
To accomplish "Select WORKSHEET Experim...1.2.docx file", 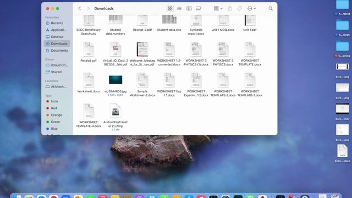I will [196, 85].
